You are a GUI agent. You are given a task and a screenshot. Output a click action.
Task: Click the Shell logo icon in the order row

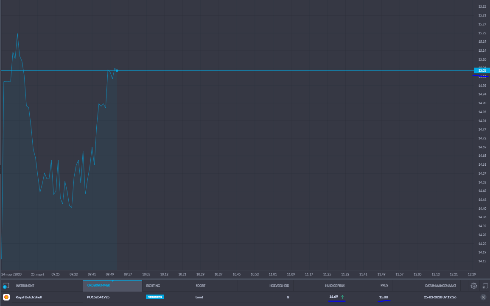pyautogui.click(x=6, y=297)
